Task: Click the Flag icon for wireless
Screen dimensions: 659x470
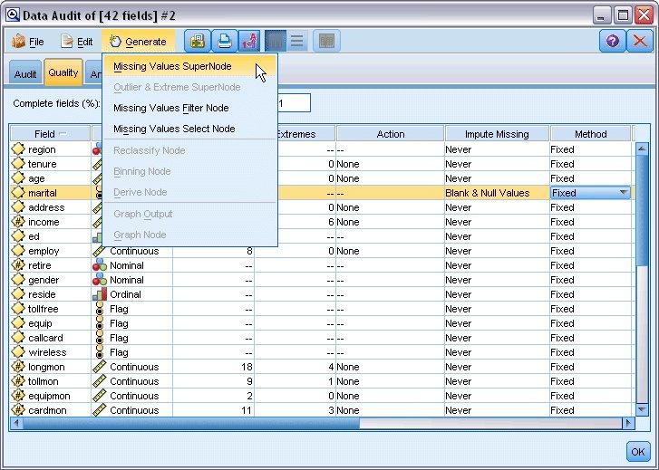Action: tap(100, 352)
